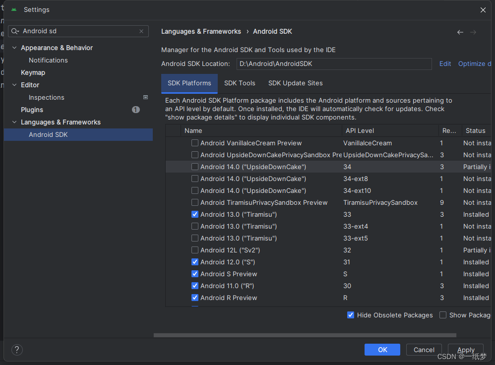Viewport: 495px width, 365px height.
Task: Check Android 14.0 API 34 checkbox
Action: point(195,167)
